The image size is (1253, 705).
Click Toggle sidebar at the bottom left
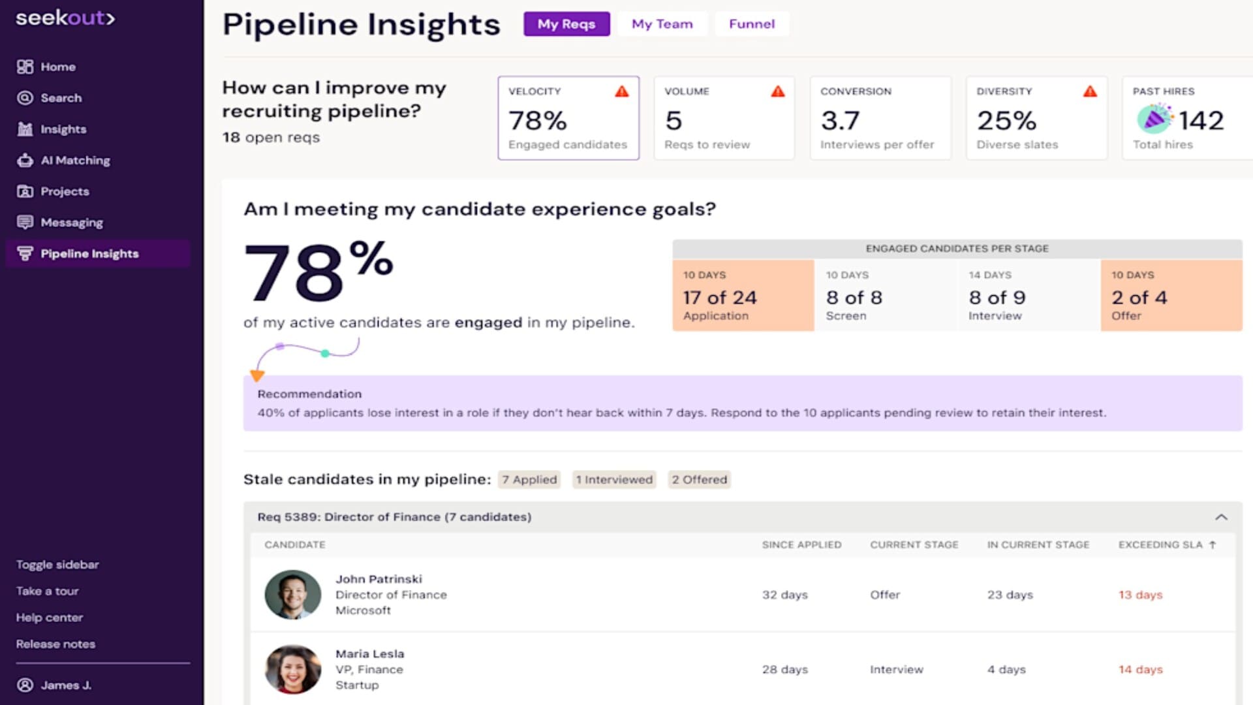point(57,564)
